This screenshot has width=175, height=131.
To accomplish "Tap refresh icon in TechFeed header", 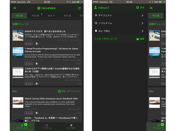I will (79, 8).
